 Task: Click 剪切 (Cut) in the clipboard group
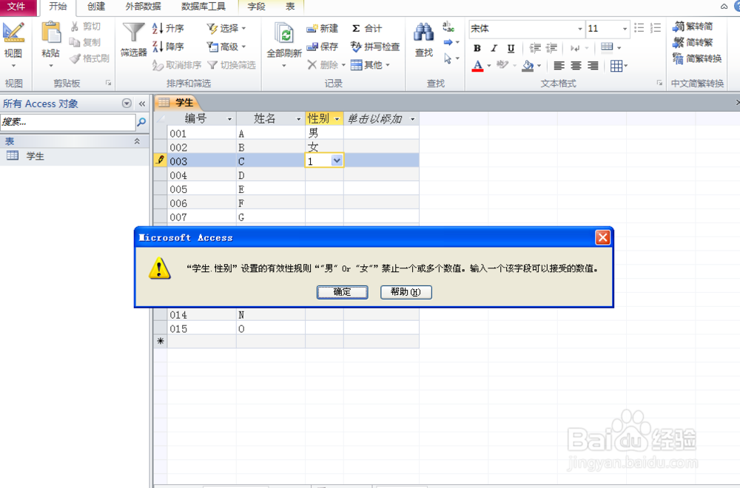coord(85,27)
